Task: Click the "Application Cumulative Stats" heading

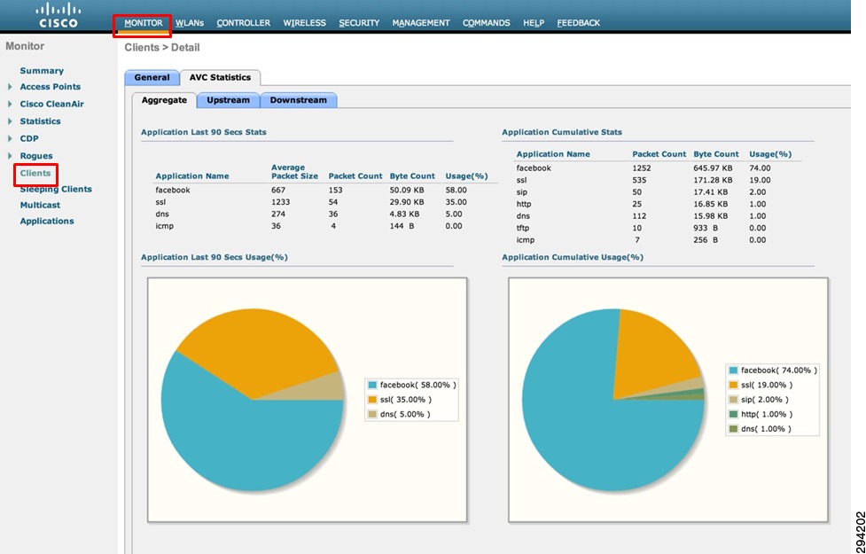Action: [562, 132]
